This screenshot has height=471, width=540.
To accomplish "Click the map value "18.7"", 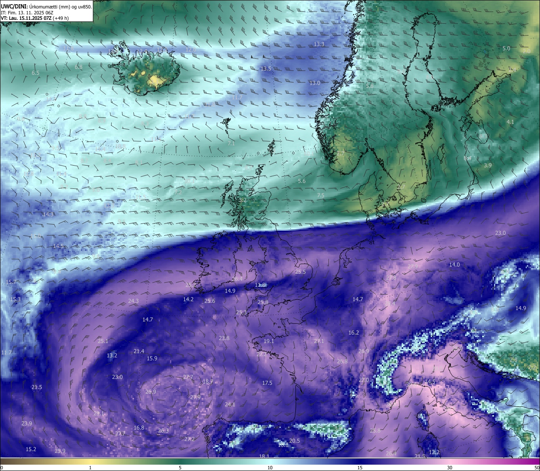I will pyautogui.click(x=208, y=382).
